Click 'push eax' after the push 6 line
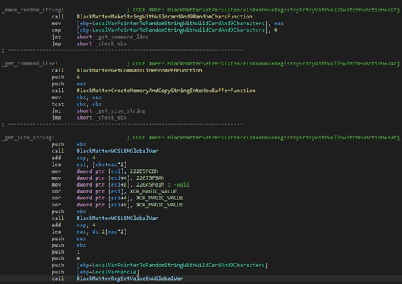Image resolution: width=402 pixels, height=284 pixels. (69, 84)
